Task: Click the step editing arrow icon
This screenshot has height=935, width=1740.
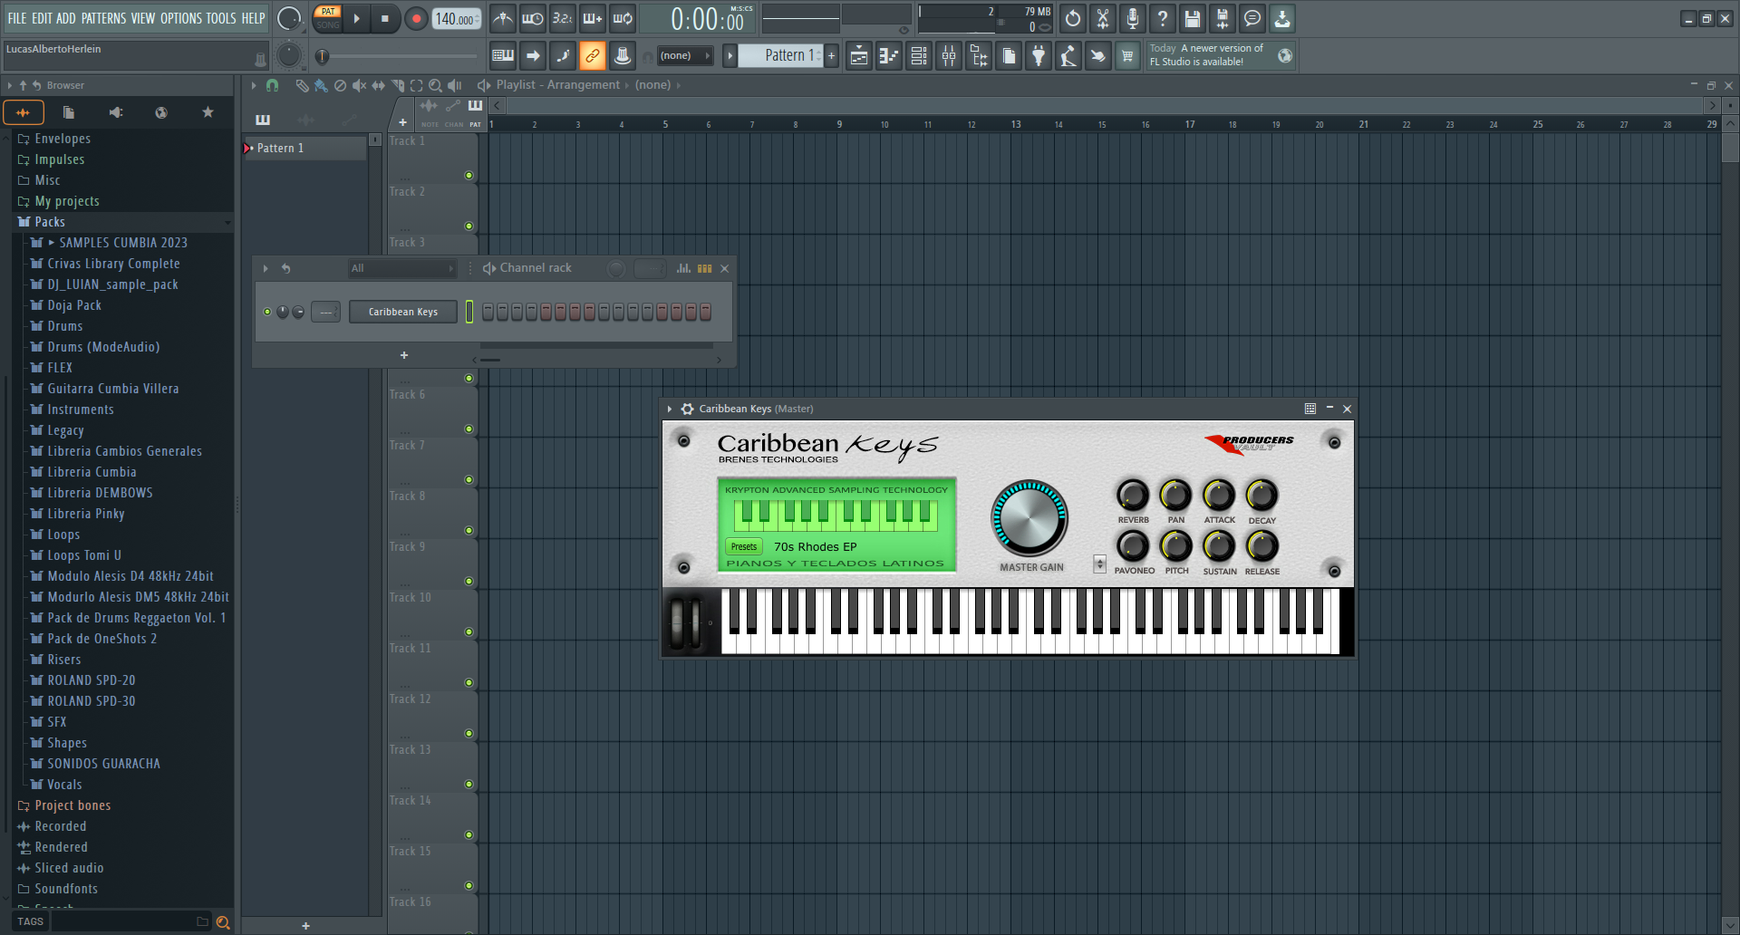Action: coord(533,56)
